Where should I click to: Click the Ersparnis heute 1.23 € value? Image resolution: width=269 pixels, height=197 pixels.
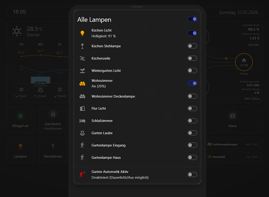[x=254, y=38]
